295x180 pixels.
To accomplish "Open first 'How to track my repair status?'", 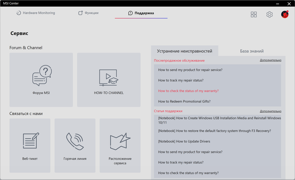I will [181, 80].
